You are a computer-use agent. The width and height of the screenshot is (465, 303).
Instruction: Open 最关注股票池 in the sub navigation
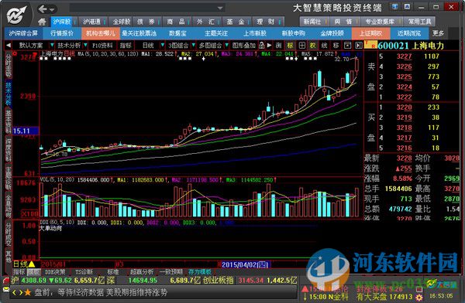(x=139, y=33)
